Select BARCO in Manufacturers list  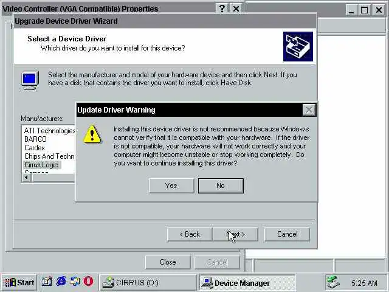click(x=35, y=139)
